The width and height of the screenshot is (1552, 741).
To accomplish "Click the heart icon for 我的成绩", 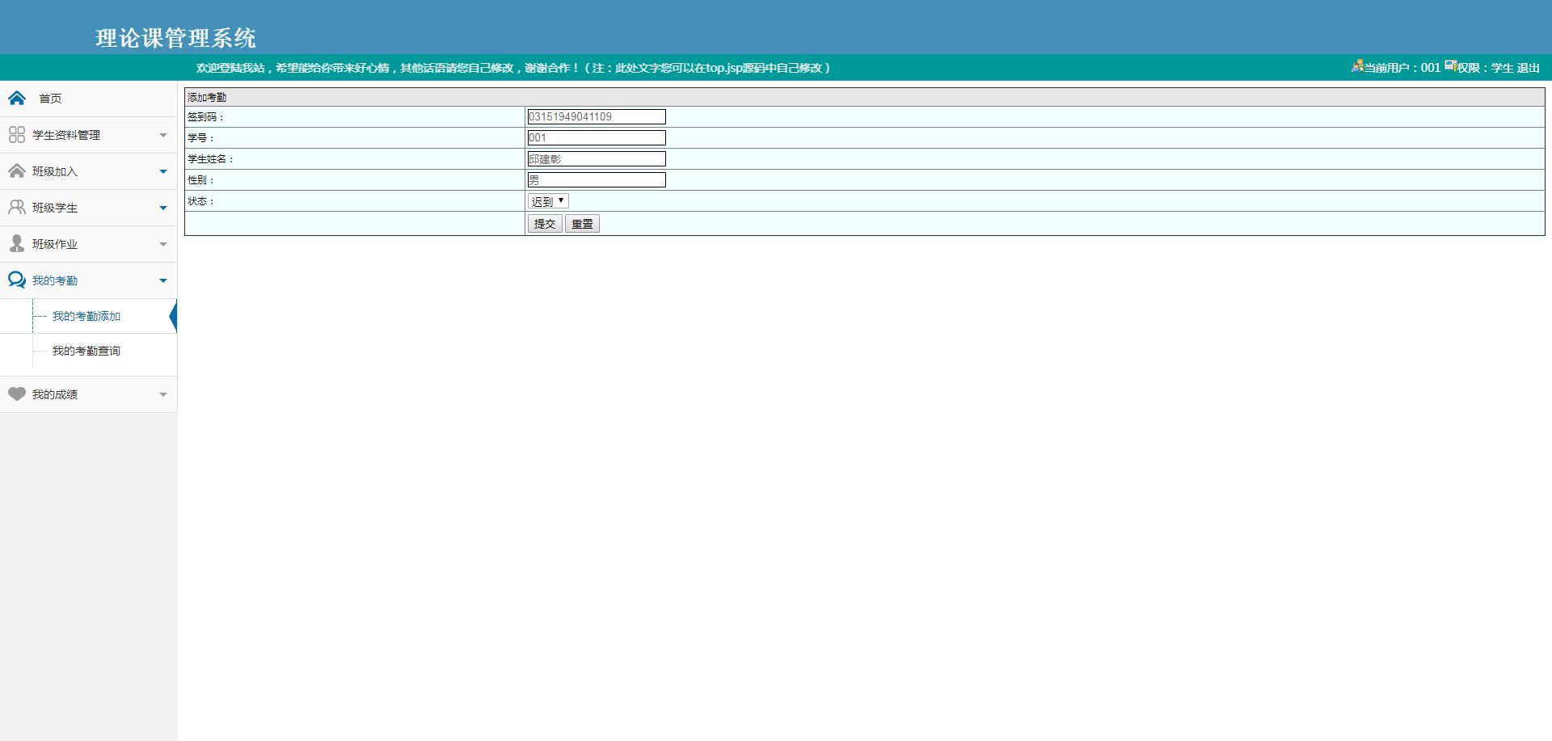I will [x=17, y=394].
